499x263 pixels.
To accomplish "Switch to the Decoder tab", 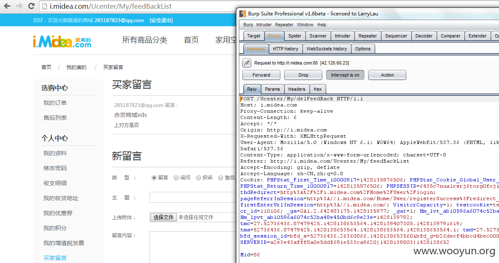I will (x=424, y=36).
